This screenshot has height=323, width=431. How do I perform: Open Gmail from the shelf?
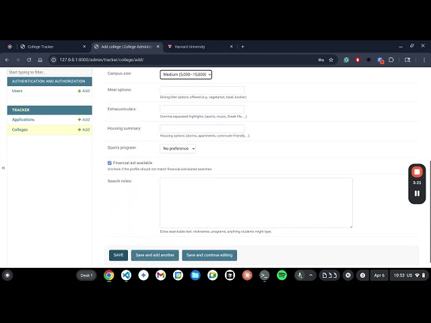tap(160, 275)
